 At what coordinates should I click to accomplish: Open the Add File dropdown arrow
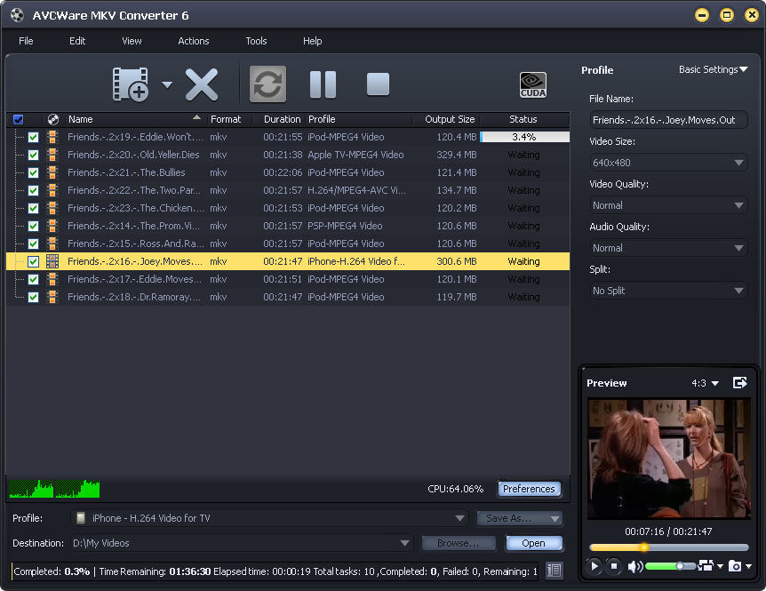tap(167, 85)
